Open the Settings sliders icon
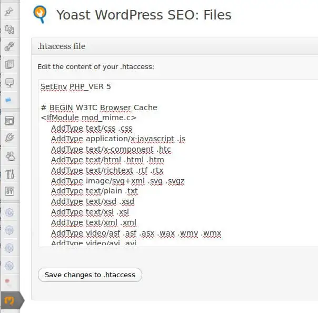The height and width of the screenshot is (313, 318). [x=9, y=191]
